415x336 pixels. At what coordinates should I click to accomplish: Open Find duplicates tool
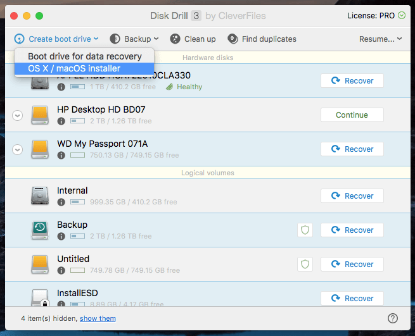coord(262,39)
